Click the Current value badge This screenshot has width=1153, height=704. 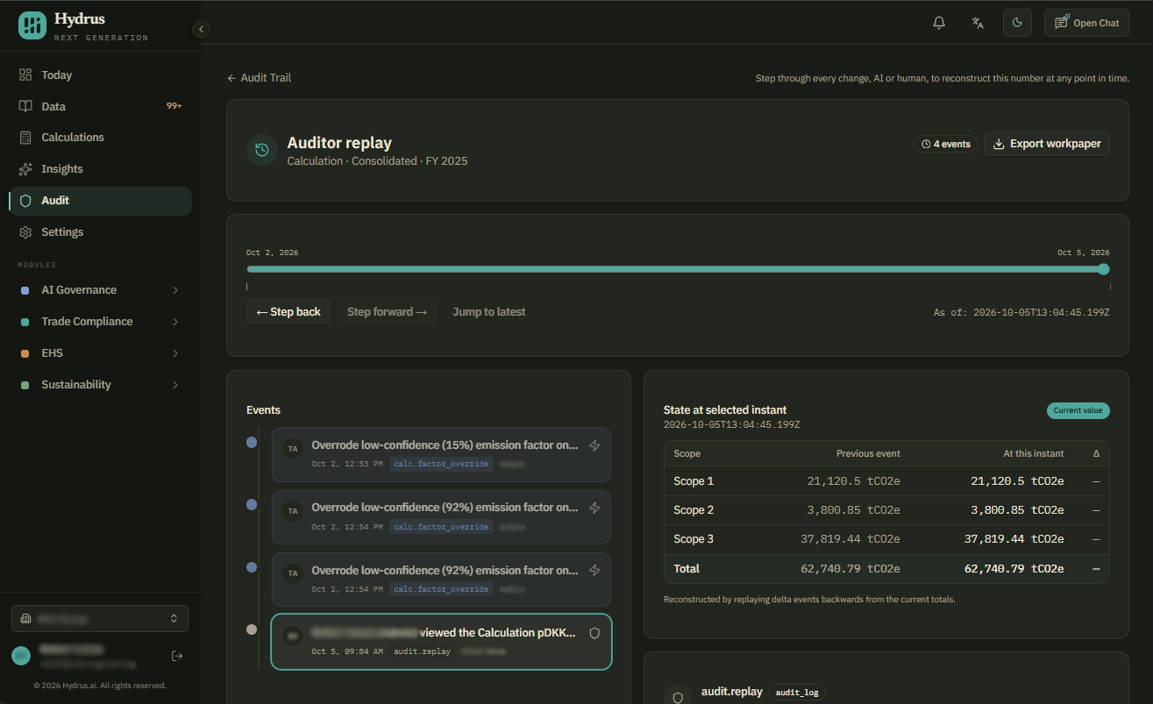click(x=1078, y=410)
